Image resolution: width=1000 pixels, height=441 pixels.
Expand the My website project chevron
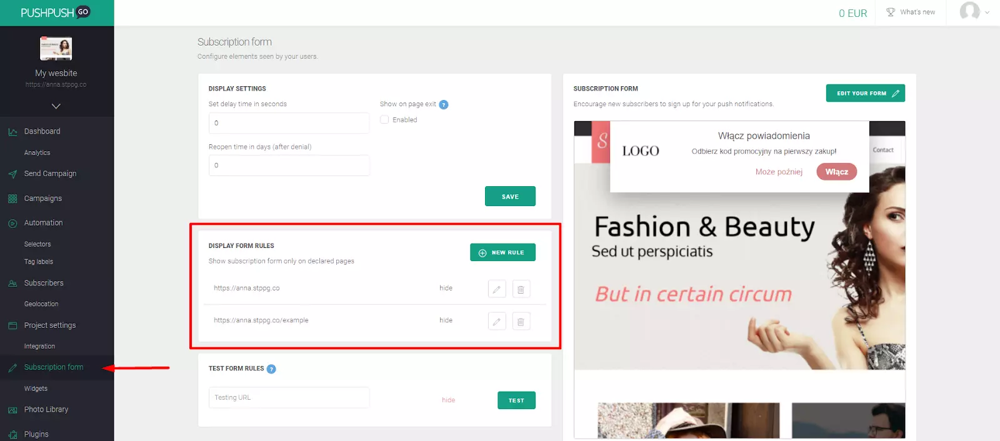tap(56, 106)
